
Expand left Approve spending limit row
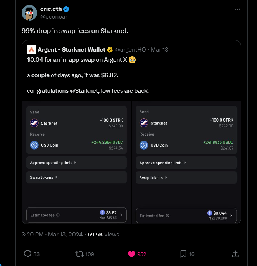[53, 162]
